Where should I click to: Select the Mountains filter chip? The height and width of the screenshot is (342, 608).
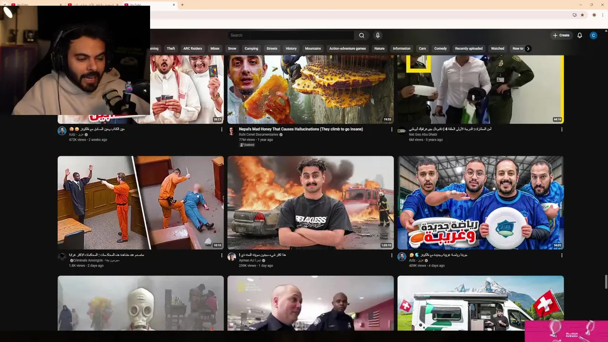(313, 48)
